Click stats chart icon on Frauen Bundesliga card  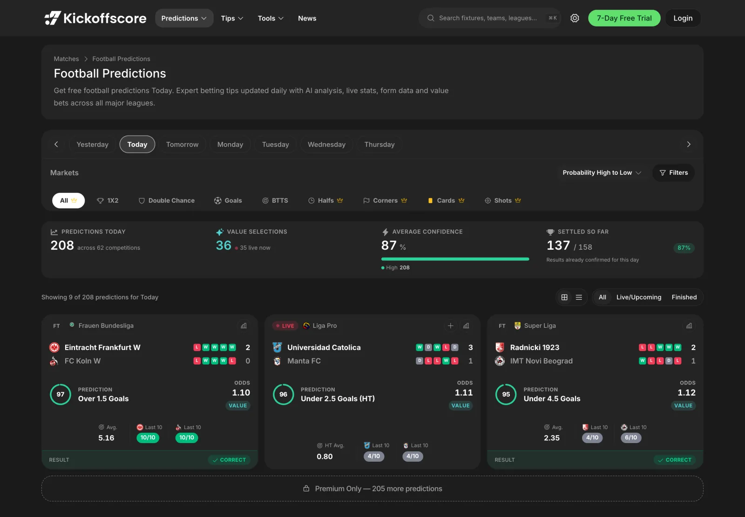coord(244,326)
